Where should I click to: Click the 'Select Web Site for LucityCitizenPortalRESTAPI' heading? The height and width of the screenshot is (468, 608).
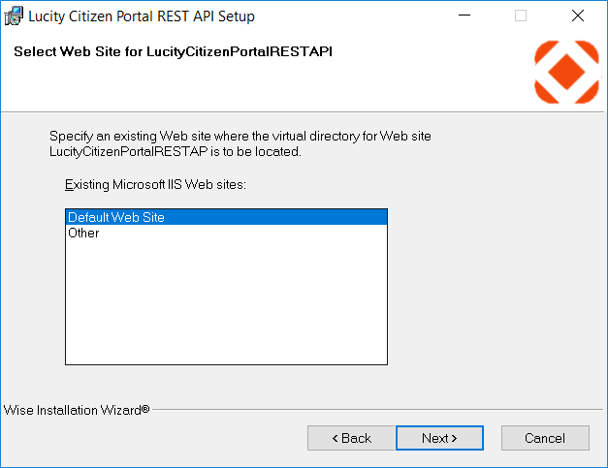point(173,51)
